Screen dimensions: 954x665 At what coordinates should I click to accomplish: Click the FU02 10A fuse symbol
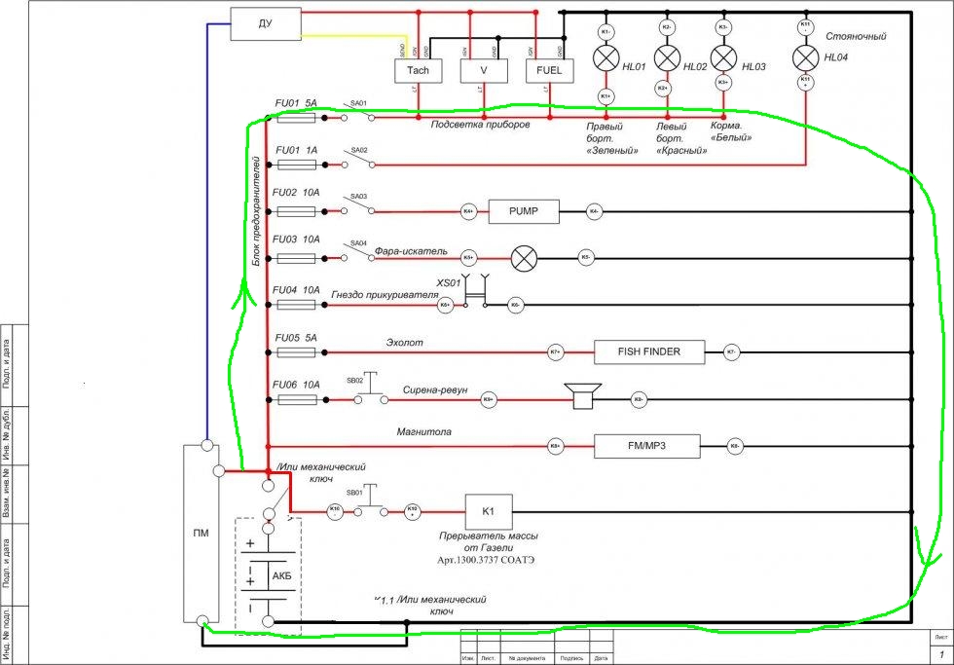[296, 211]
